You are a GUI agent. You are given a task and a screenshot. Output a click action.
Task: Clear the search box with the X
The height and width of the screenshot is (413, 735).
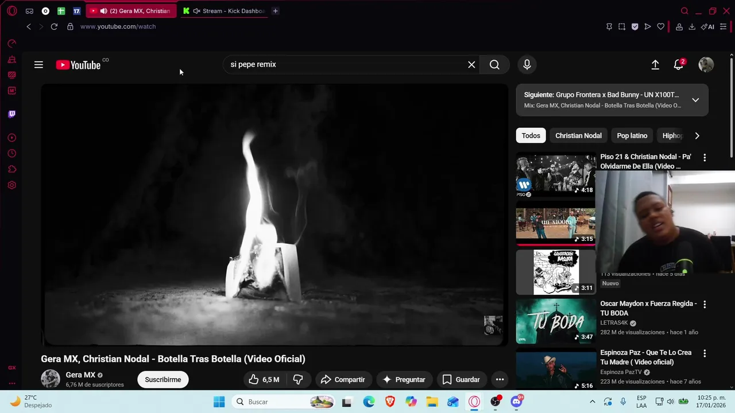471,65
